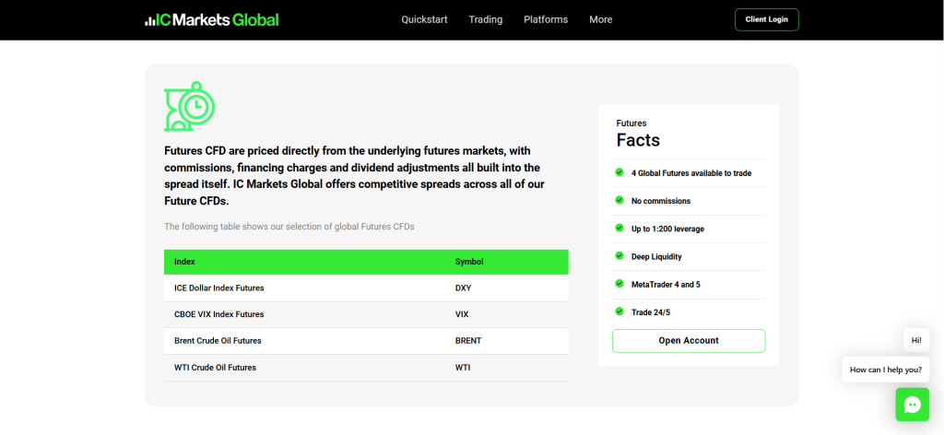
Task: Click checkmark beside Up to 1:200 leverage
Action: [619, 228]
